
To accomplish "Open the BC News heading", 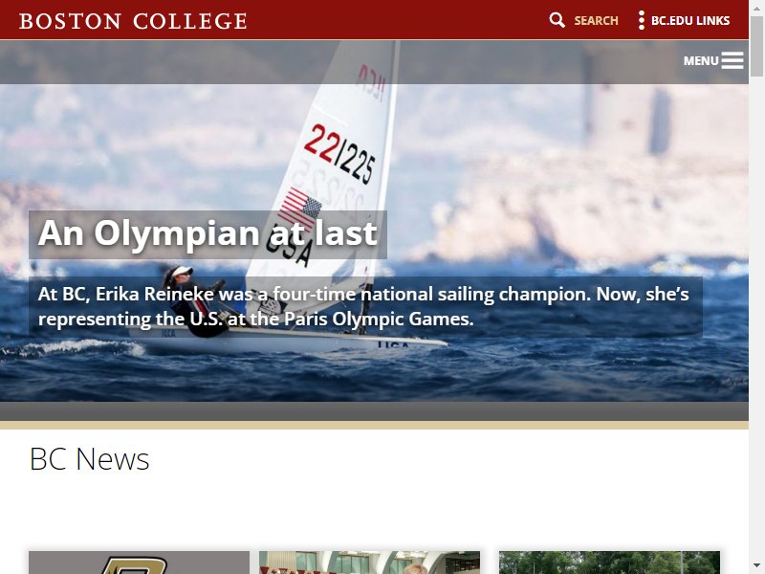I will (89, 459).
